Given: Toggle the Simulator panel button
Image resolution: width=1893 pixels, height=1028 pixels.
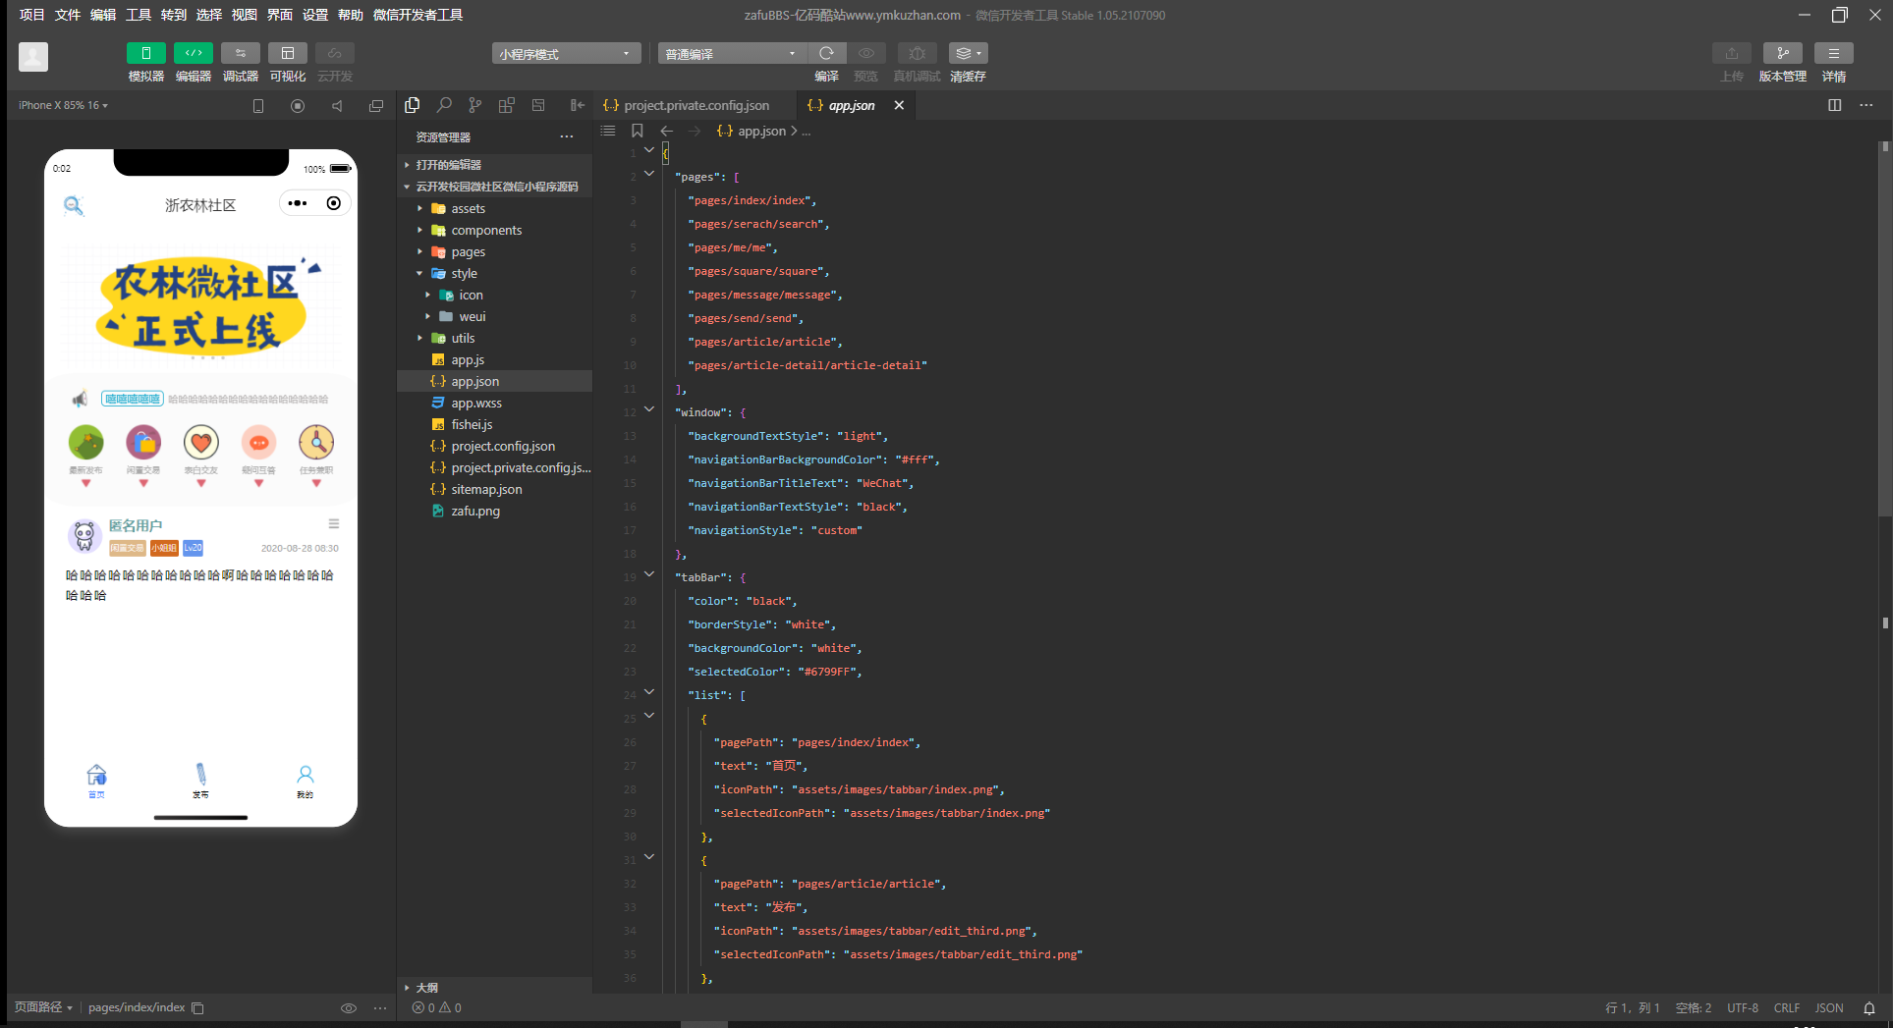Looking at the screenshot, I should point(146,53).
